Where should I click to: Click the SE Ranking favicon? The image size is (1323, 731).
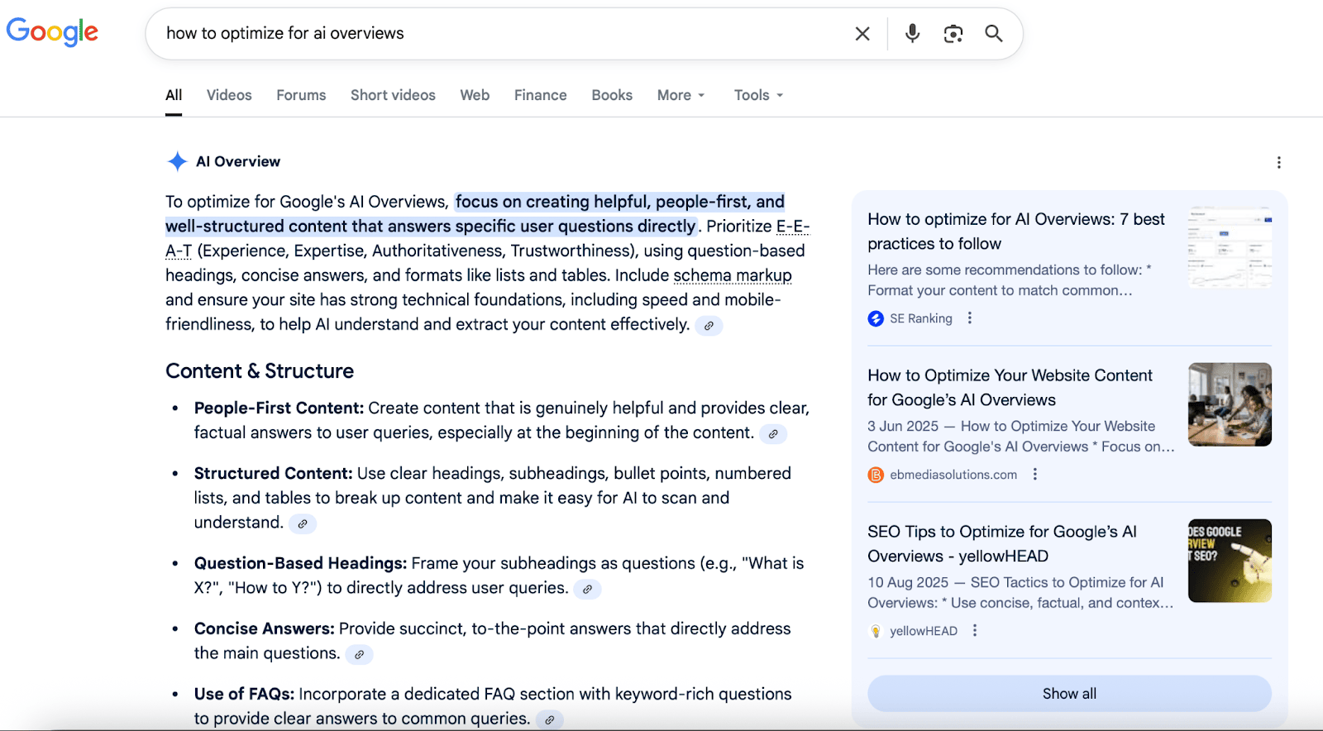tap(876, 318)
